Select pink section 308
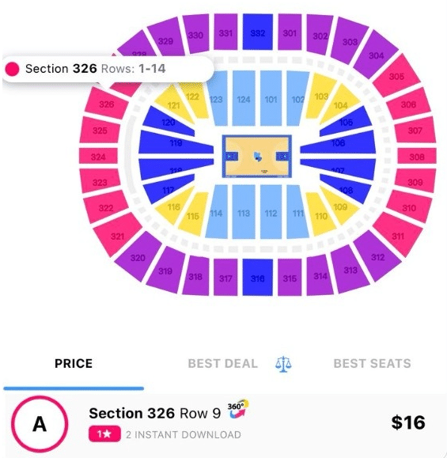This screenshot has height=458, width=447. [x=416, y=157]
